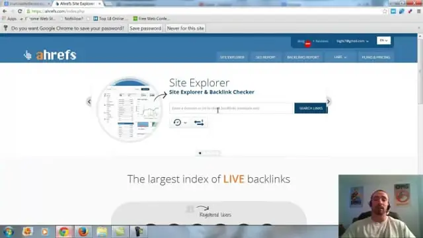Image resolution: width=423 pixels, height=238 pixels.
Task: Click the Search Links button
Action: point(311,108)
